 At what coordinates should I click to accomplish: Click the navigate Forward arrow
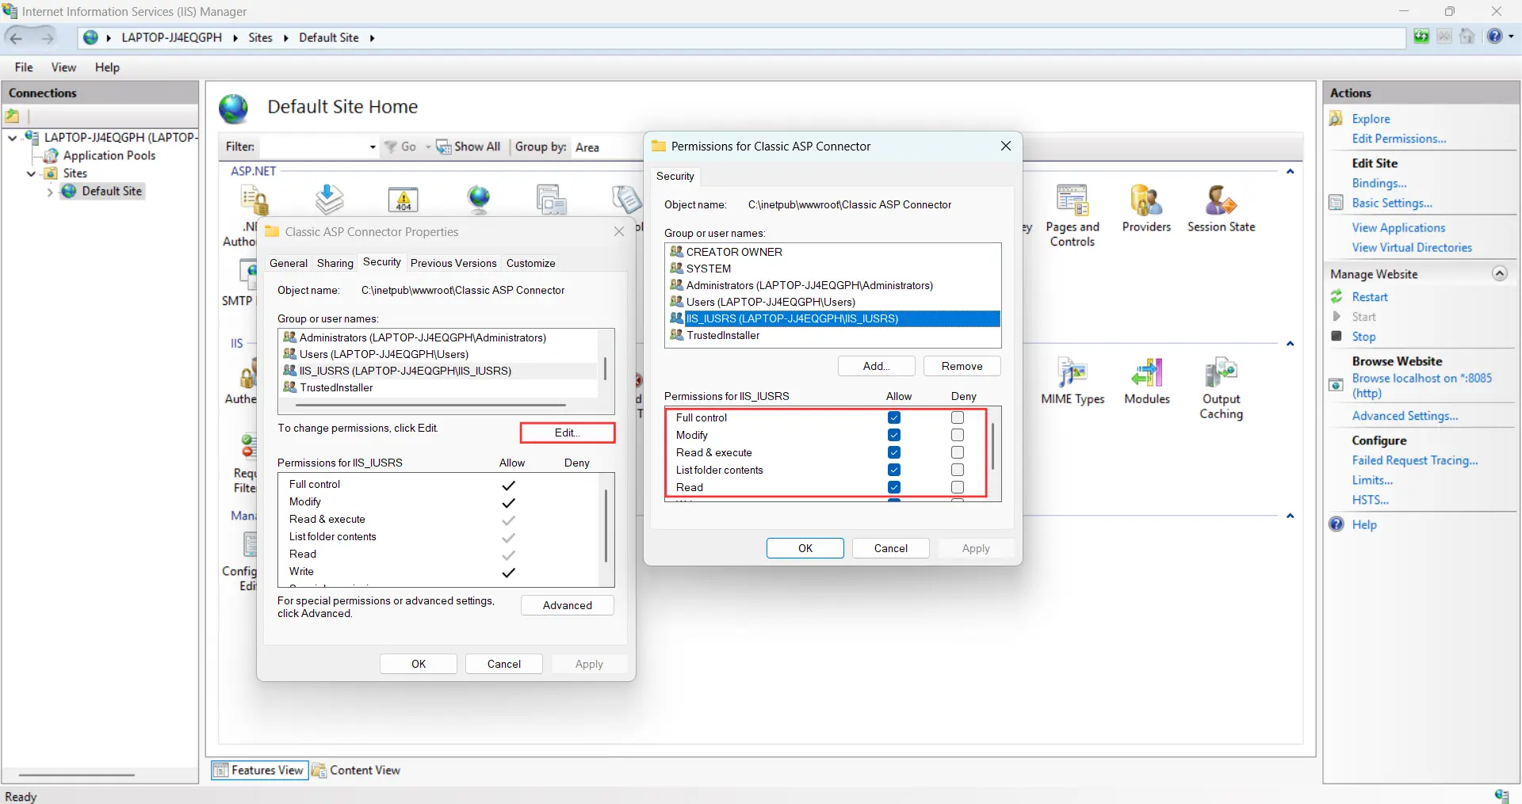[x=48, y=37]
